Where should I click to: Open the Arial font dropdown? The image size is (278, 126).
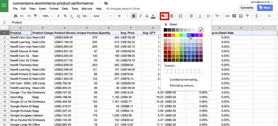tap(102, 16)
